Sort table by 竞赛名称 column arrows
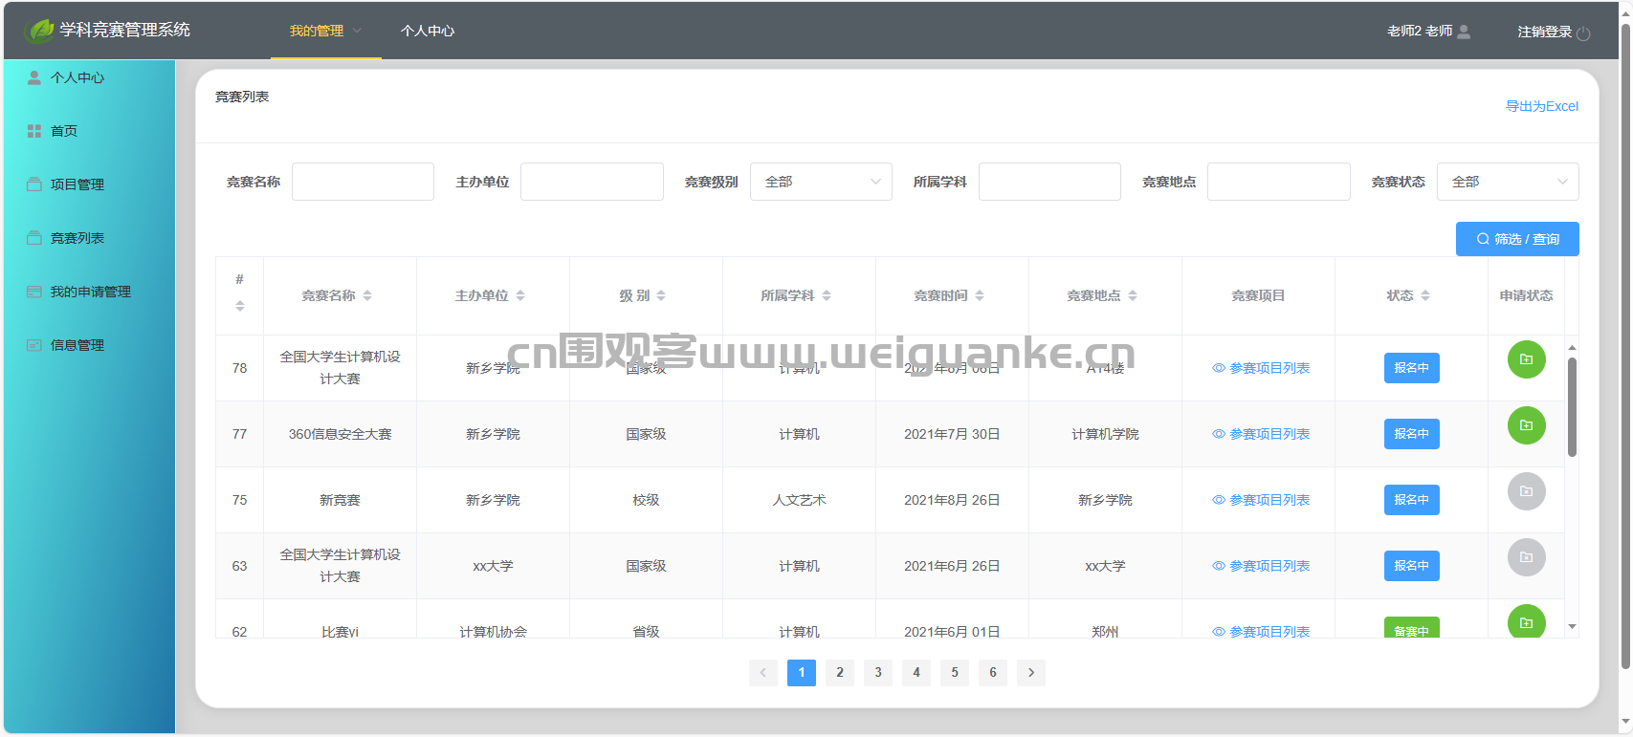Screen dimensions: 1633x737 pyautogui.click(x=367, y=296)
